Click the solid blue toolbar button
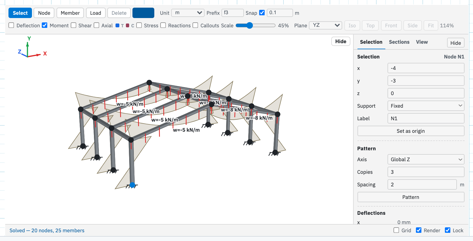 143,13
